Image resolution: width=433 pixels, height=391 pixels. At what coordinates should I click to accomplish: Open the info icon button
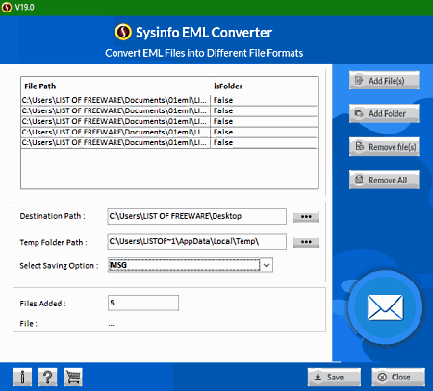click(22, 377)
